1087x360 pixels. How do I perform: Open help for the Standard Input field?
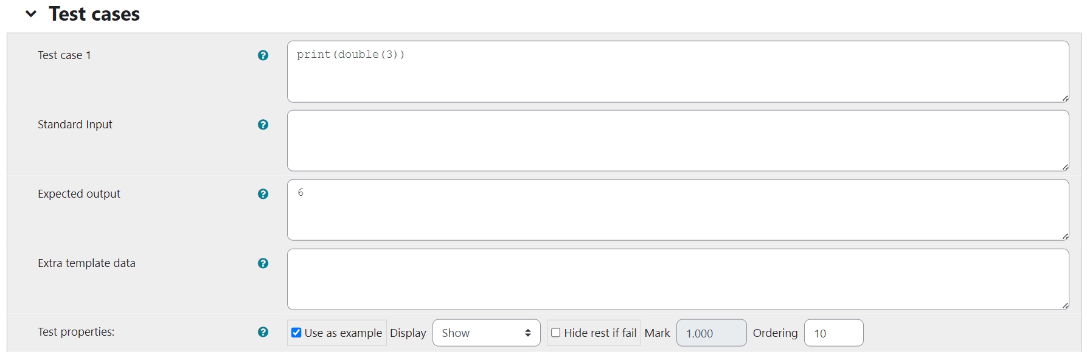coord(263,124)
